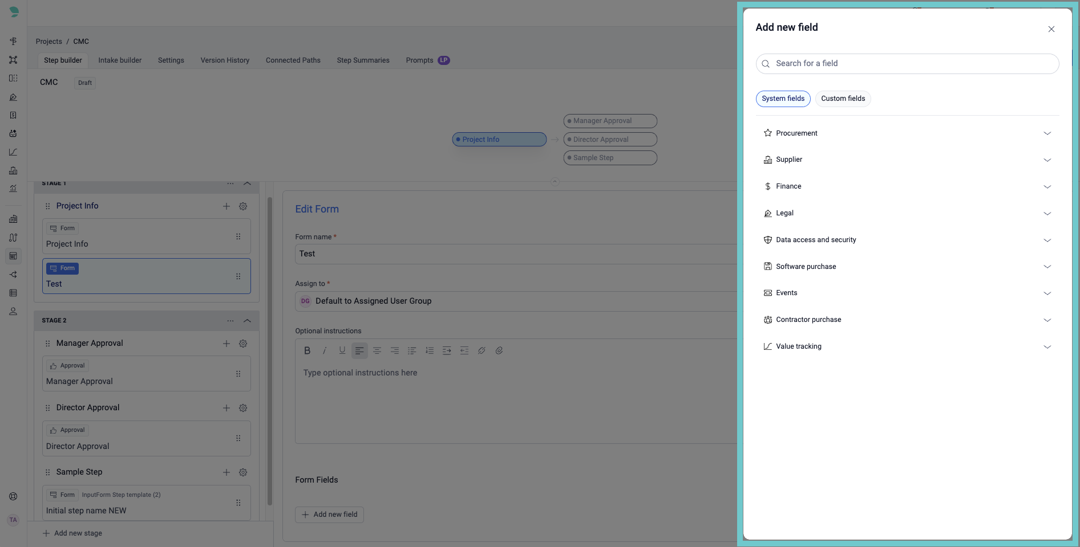Image resolution: width=1080 pixels, height=547 pixels.
Task: Click the Bold formatting icon
Action: point(307,350)
